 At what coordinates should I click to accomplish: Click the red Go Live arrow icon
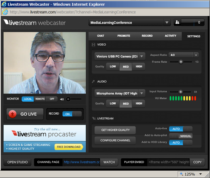coord(13,114)
